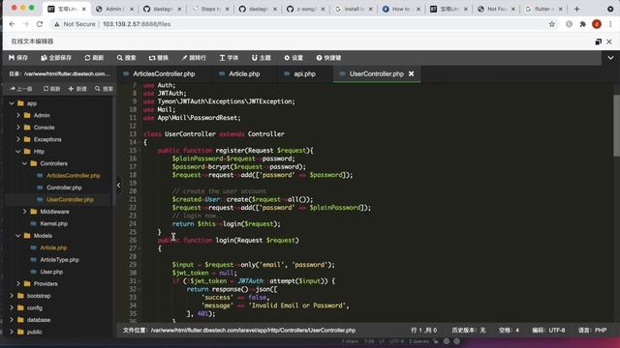Bookmark this page with the star icon

(x=552, y=24)
